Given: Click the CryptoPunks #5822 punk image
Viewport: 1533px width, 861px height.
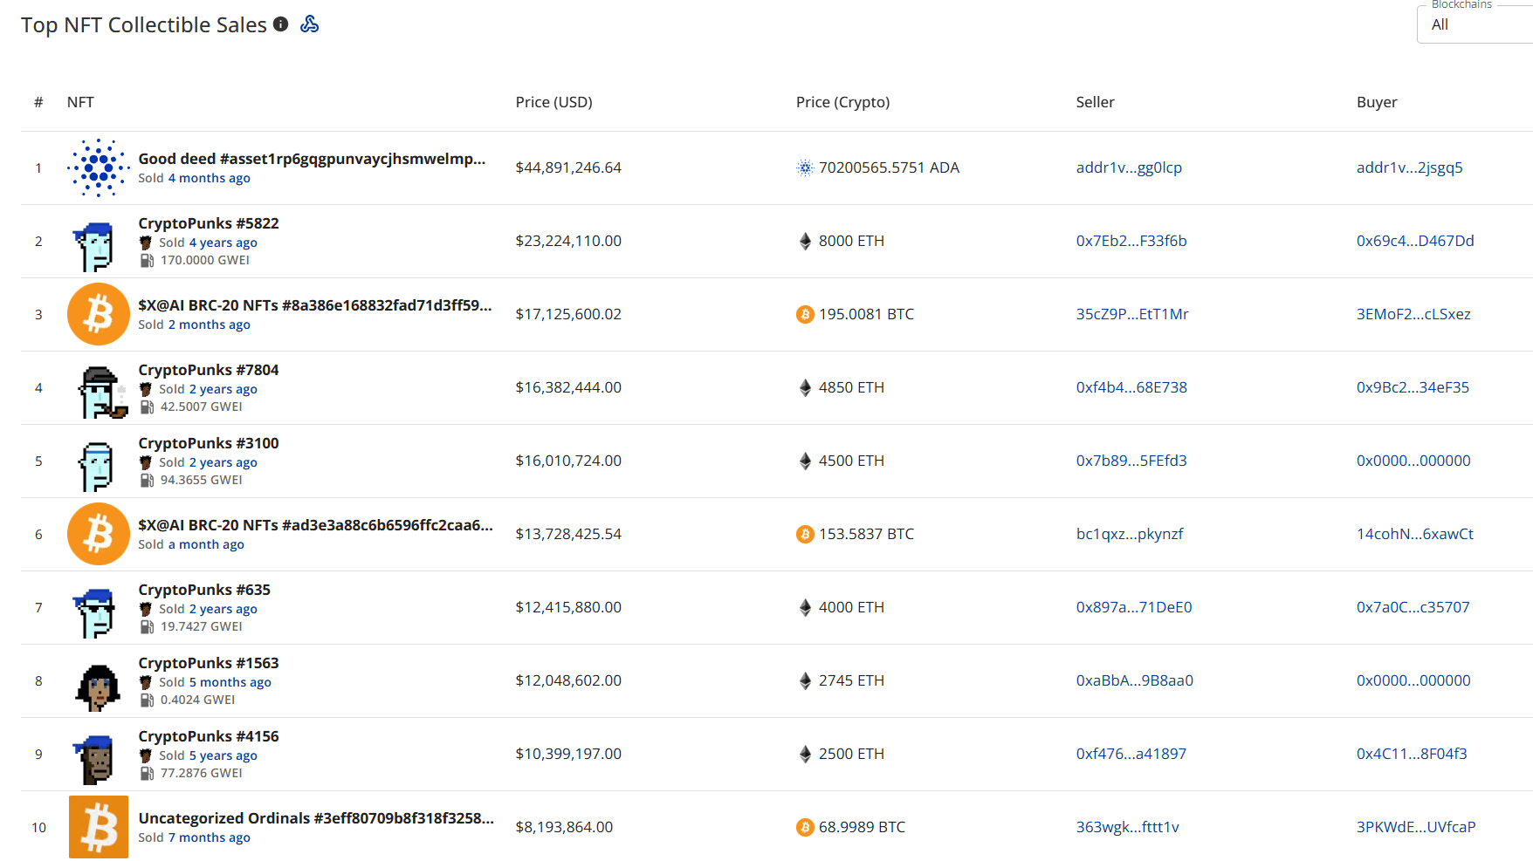Looking at the screenshot, I should [x=96, y=246].
